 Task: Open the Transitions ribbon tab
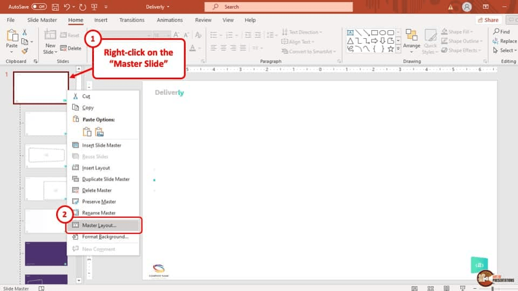[x=132, y=20]
